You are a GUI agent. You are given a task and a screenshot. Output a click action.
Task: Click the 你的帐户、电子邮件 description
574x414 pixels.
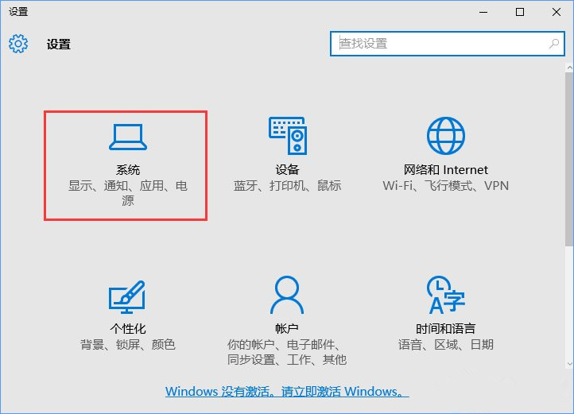[x=287, y=352]
